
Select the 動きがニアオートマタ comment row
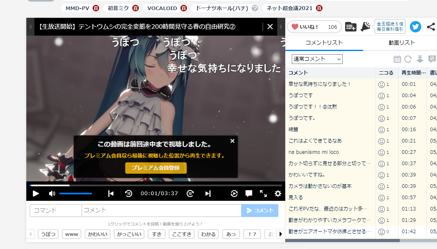click(x=361, y=232)
